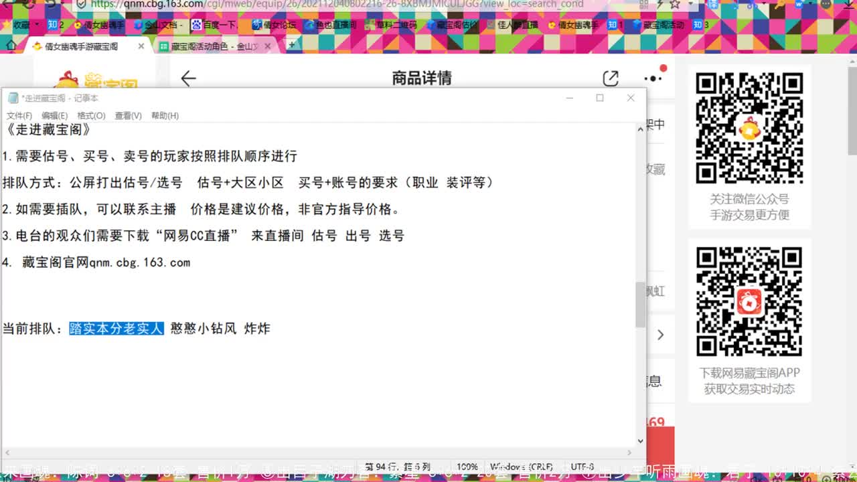Viewport: 857px width, 482px height.
Task: Expand the 收藏 bookmarks dropdown arrow
Action: [x=37, y=25]
